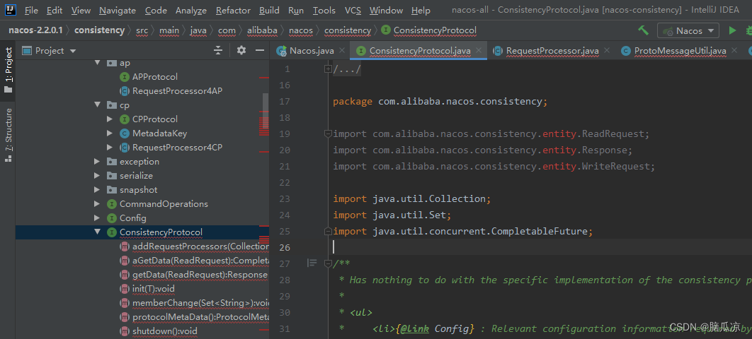Open the Analyze menu
The image size is (752, 339).
(191, 10)
